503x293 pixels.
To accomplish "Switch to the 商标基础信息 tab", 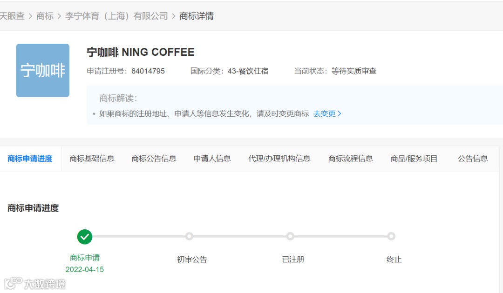I will 92,159.
